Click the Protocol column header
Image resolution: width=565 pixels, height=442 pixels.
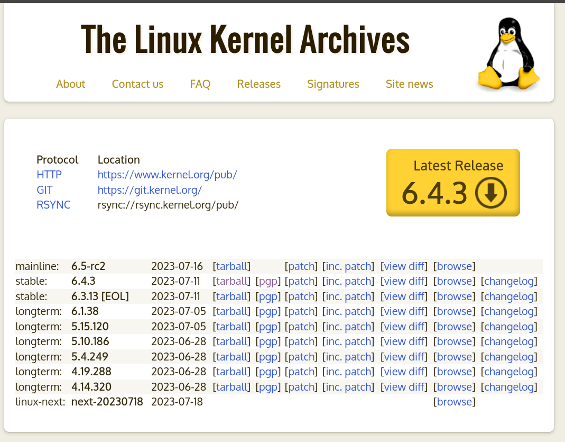point(57,159)
